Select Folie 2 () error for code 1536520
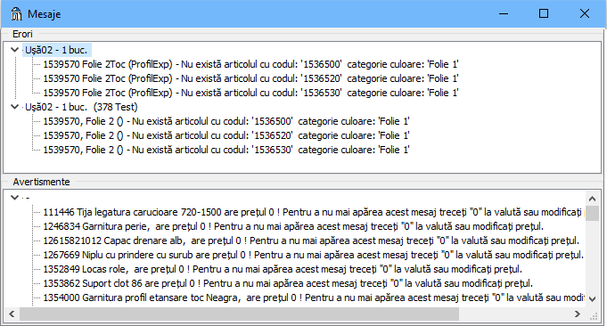Viewport: 607px width, 326px height. [226, 135]
